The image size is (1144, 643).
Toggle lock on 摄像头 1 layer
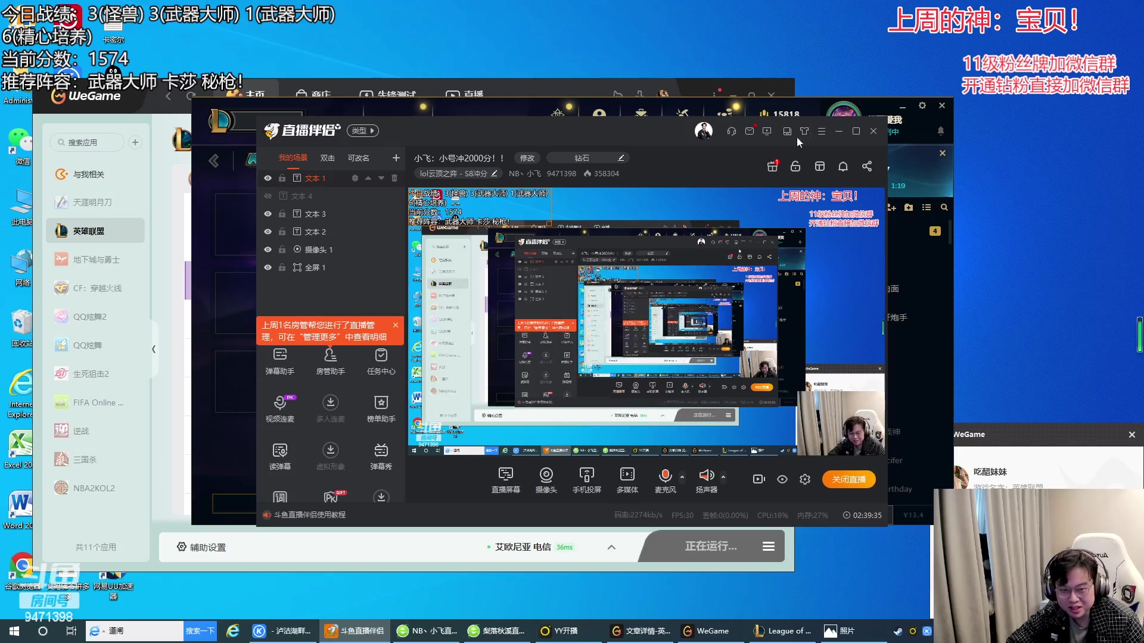coord(282,249)
